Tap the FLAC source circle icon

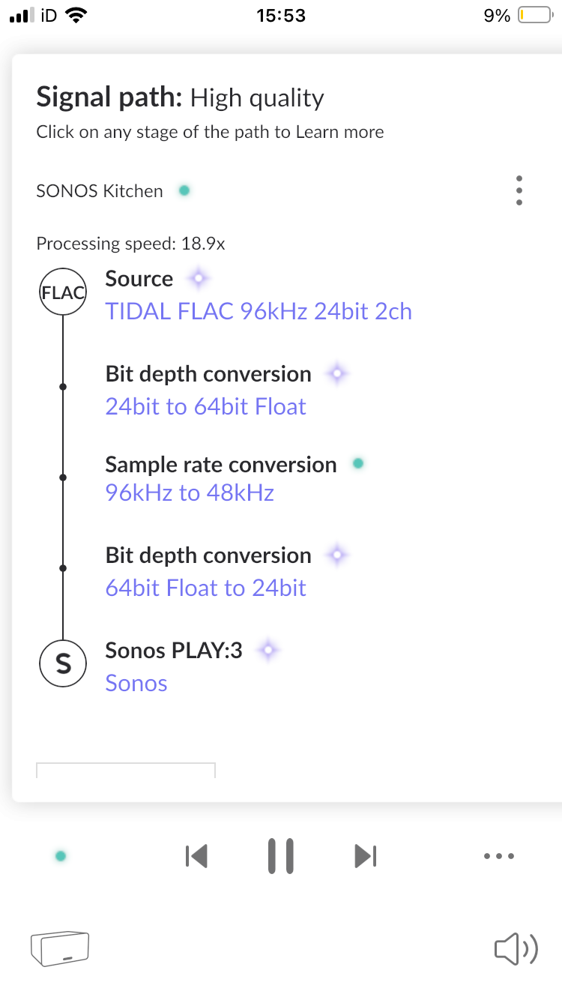click(x=63, y=293)
